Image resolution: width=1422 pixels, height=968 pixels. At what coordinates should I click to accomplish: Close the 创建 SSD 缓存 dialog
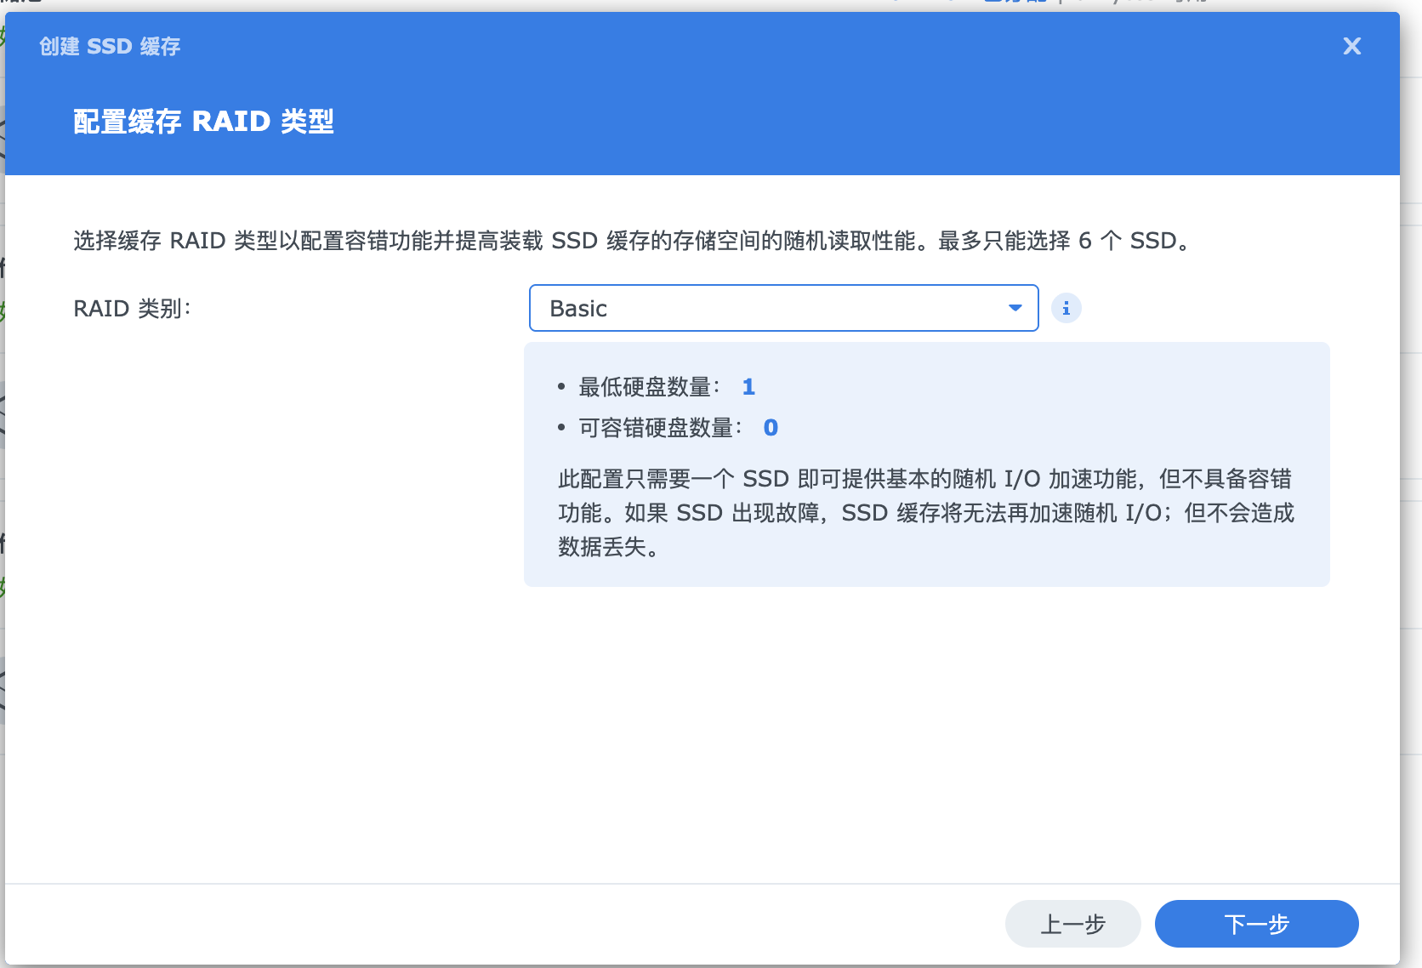click(1351, 46)
